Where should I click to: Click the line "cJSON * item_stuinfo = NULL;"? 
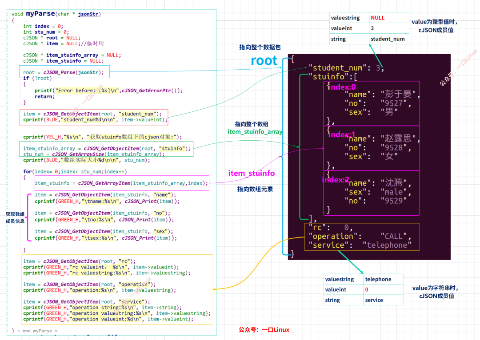(x=64, y=61)
